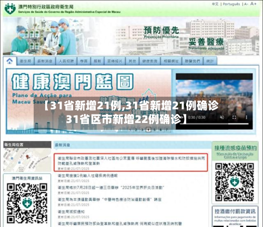This screenshot has height=227, width=263.
Task: Open the 衛生局 navigation tab
Action: click(25, 61)
